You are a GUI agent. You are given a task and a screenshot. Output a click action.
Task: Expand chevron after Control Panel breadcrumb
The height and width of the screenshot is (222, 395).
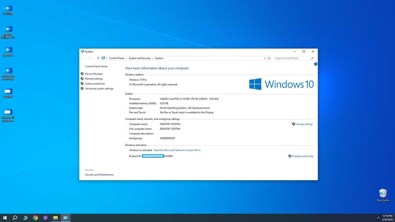click(126, 58)
